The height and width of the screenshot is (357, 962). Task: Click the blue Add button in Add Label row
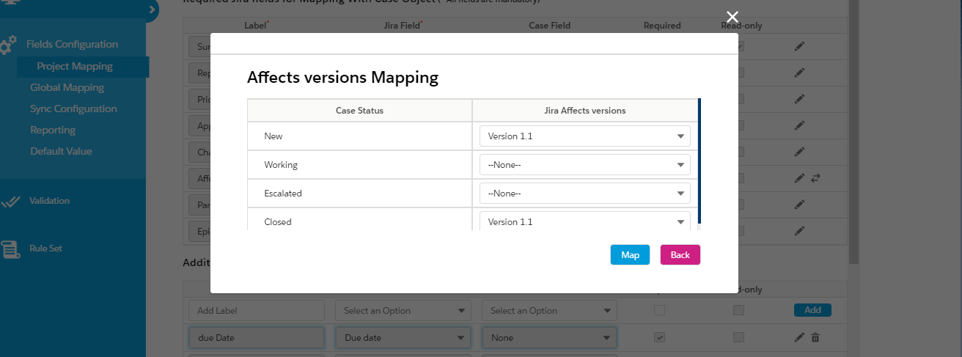click(x=812, y=310)
